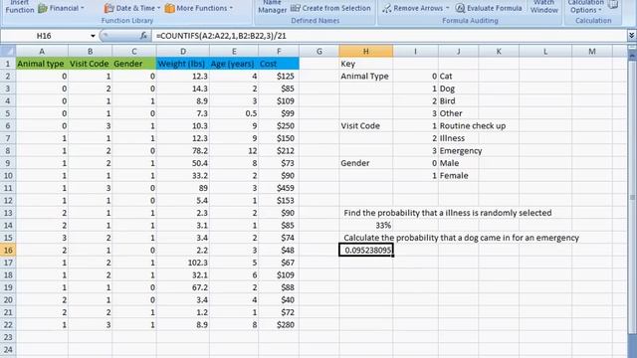Select column F header
The image size is (637, 358).
(x=279, y=51)
